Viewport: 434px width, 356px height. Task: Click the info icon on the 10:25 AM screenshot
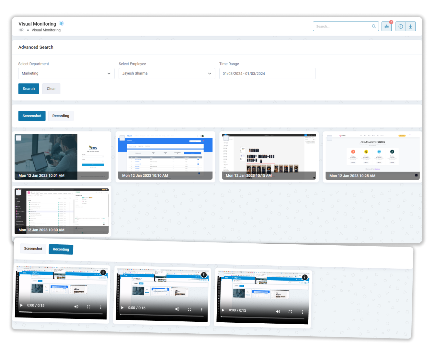pyautogui.click(x=416, y=175)
